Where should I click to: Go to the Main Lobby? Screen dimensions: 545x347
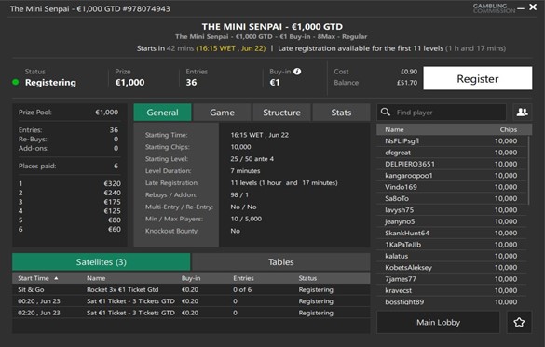[x=438, y=323]
